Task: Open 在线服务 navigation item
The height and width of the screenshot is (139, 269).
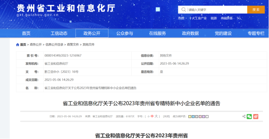Action: [157, 34]
